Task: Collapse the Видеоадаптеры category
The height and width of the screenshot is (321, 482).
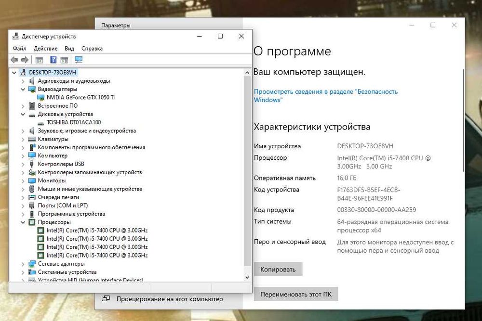Action: click(x=23, y=90)
